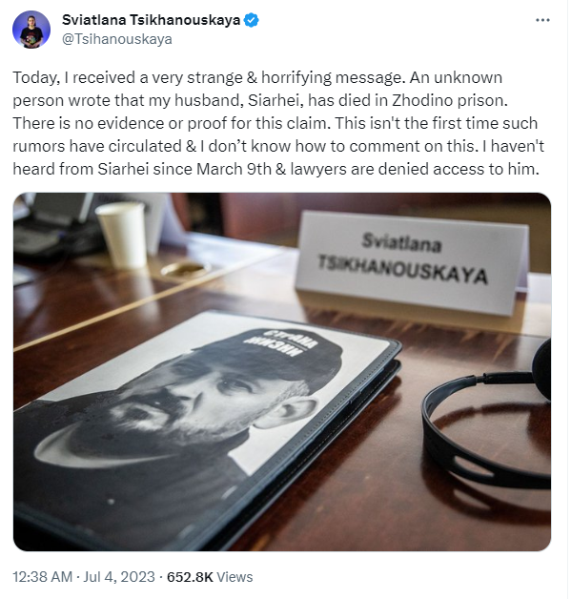Click the black headphones in the photo
571x599 pixels.
click(487, 417)
